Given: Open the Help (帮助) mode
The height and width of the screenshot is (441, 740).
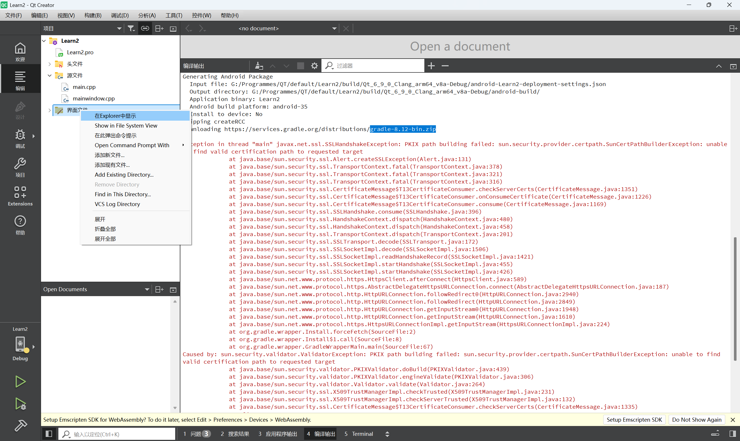Looking at the screenshot, I should pyautogui.click(x=20, y=225).
